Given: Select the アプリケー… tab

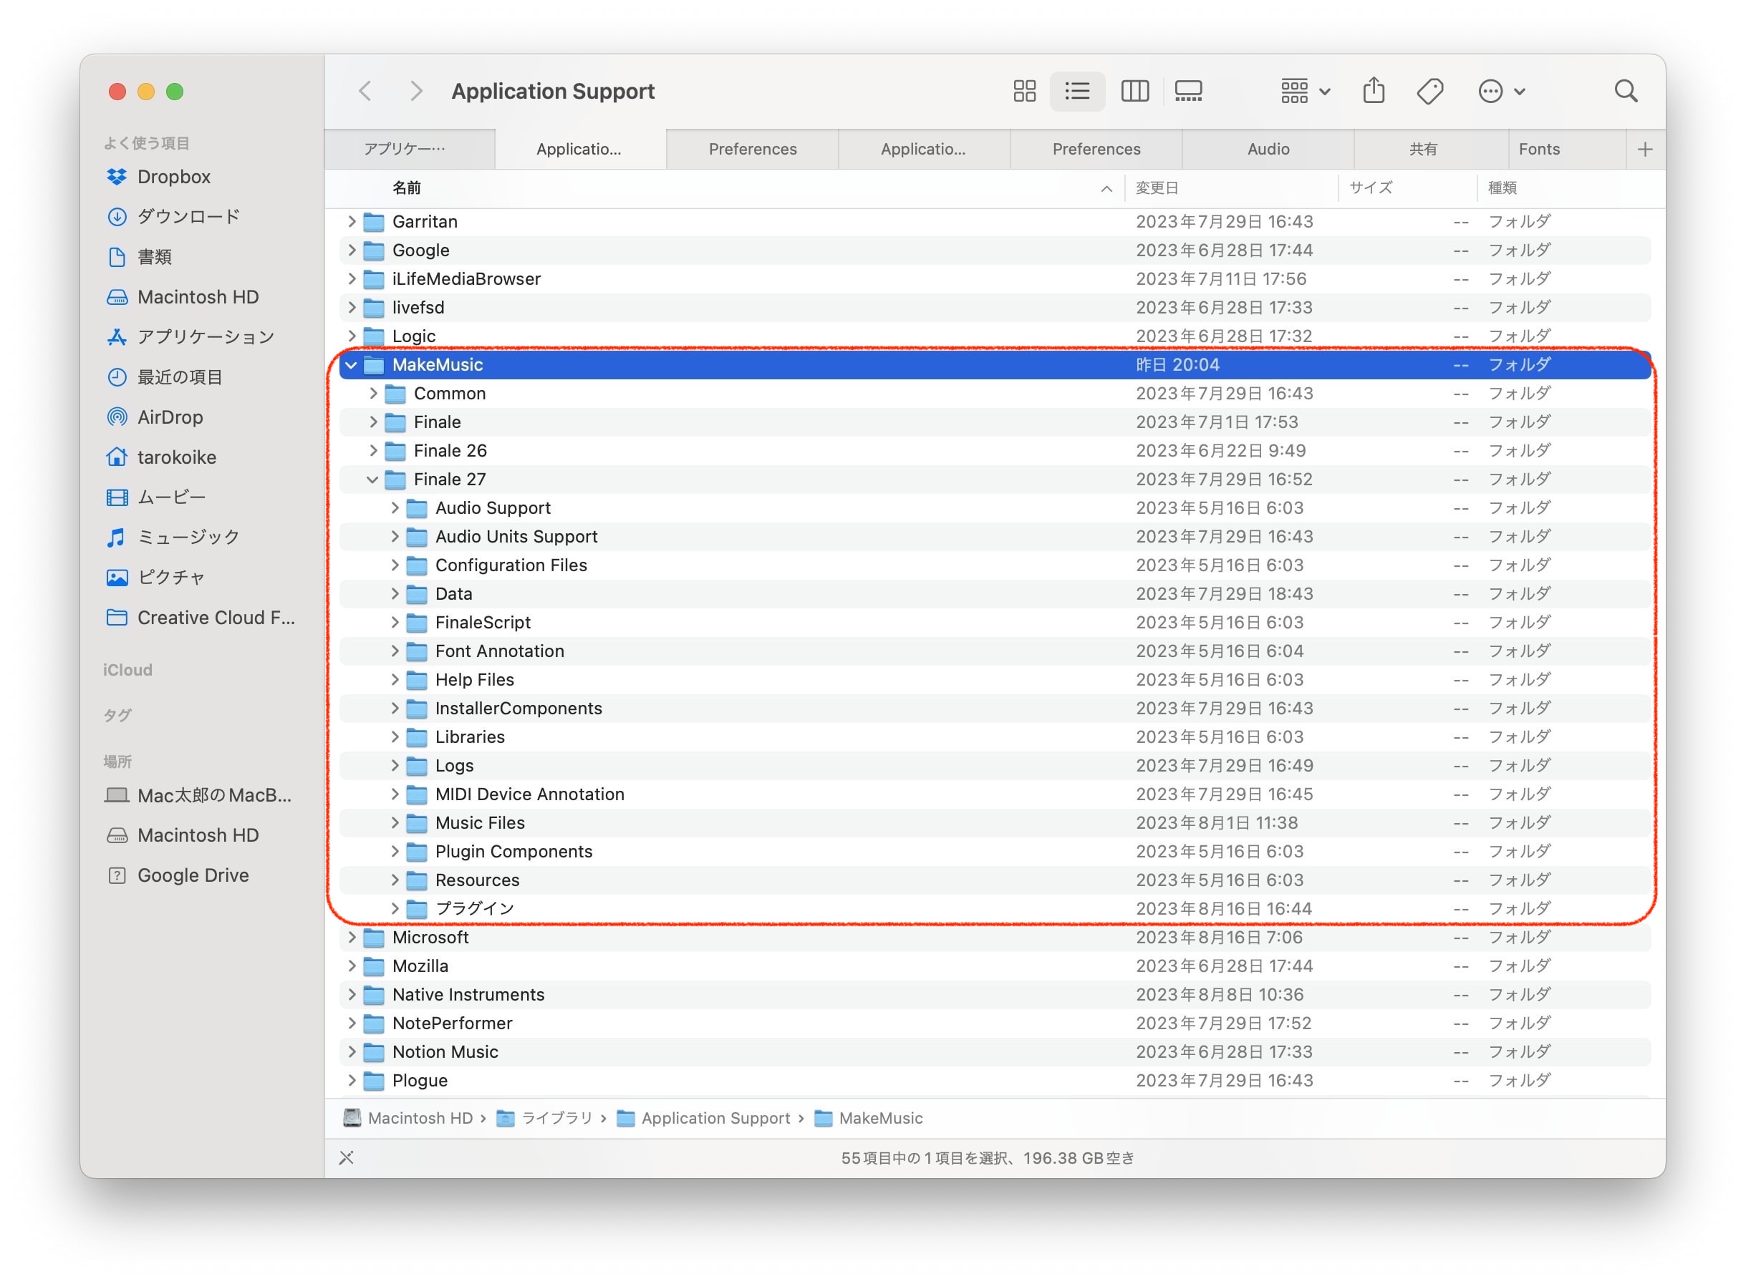Looking at the screenshot, I should [409, 150].
